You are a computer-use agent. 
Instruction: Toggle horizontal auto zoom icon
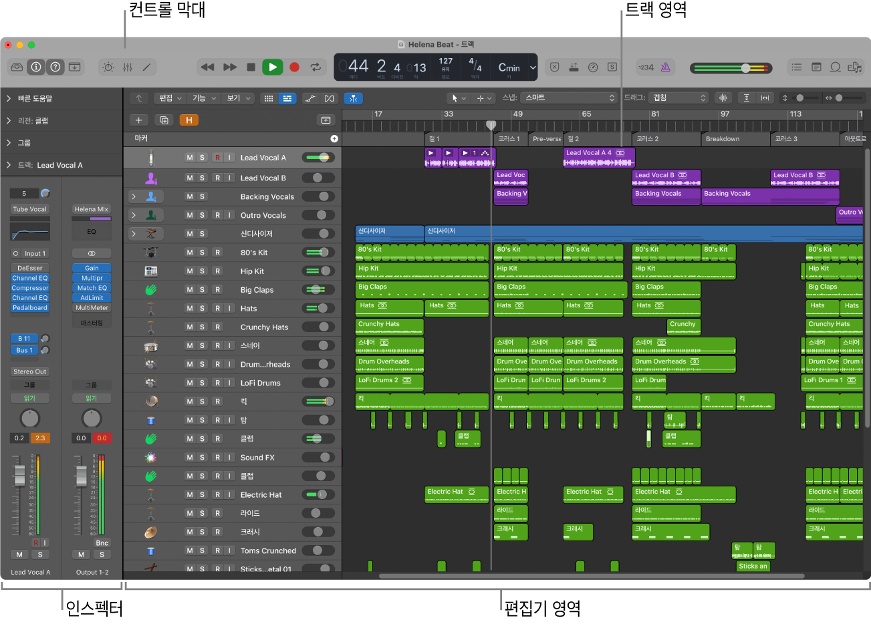tap(765, 98)
